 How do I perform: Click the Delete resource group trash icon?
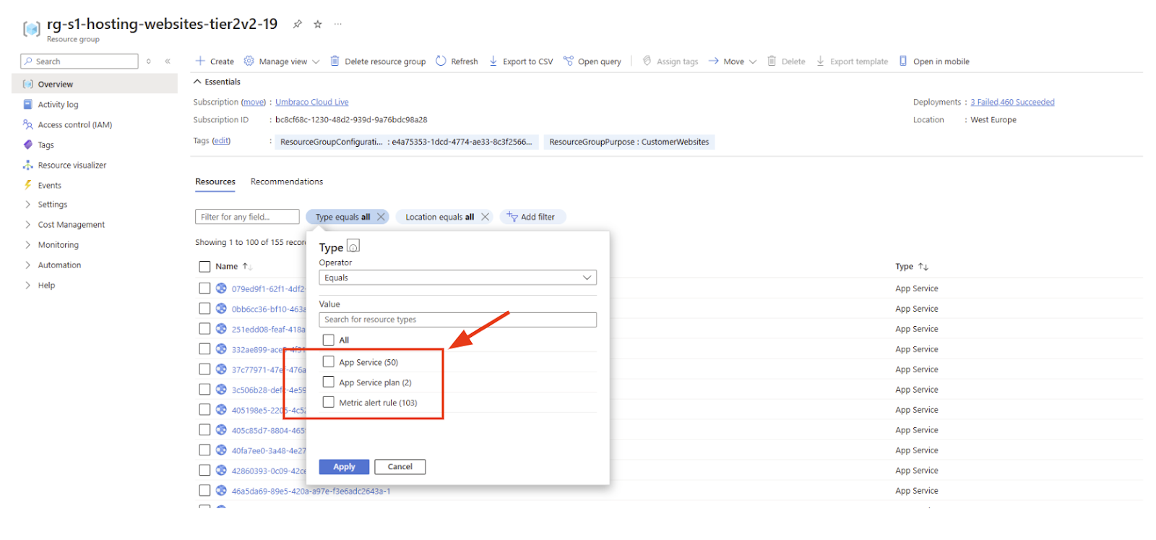click(335, 61)
